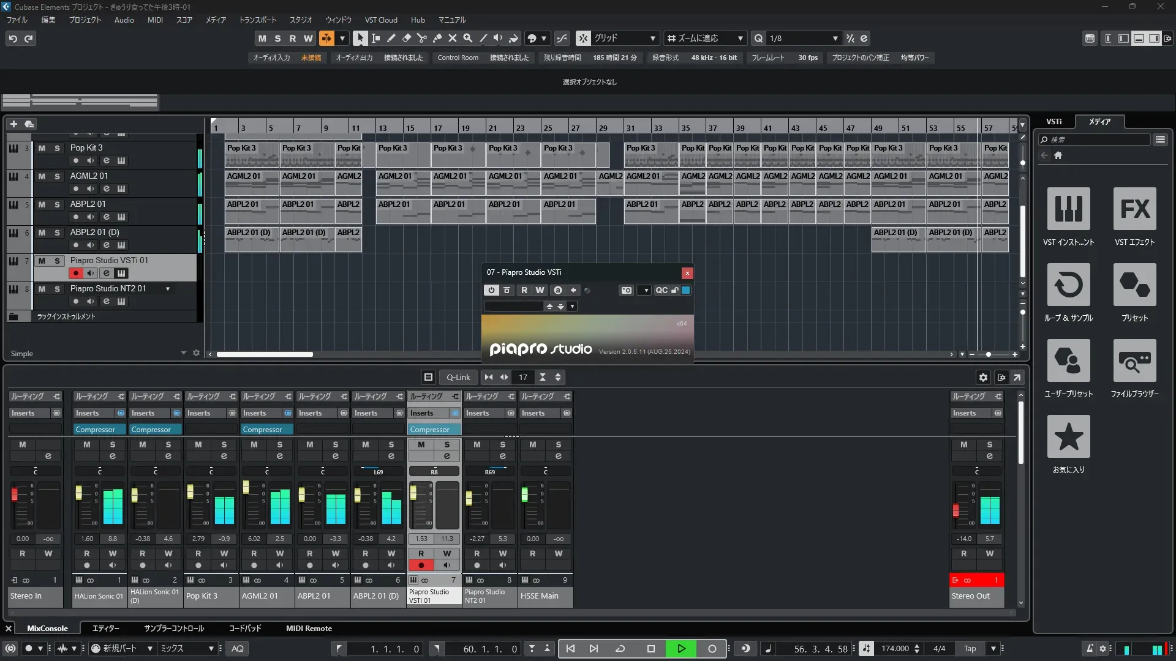Select the Mute tool X icon
The height and width of the screenshot is (661, 1176).
coord(452,38)
